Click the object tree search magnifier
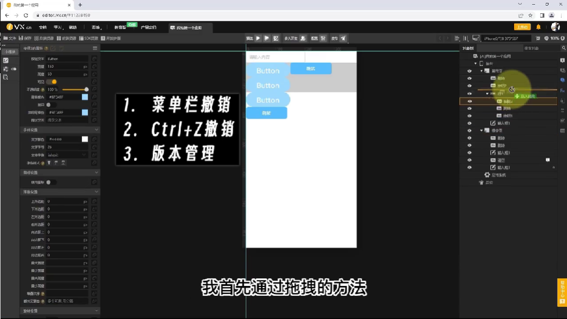 [564, 48]
